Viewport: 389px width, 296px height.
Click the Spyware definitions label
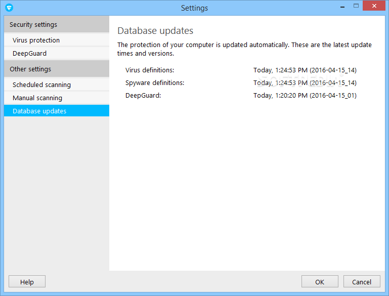click(x=155, y=82)
